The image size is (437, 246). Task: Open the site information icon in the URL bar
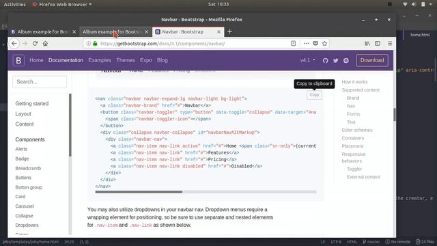(88, 44)
